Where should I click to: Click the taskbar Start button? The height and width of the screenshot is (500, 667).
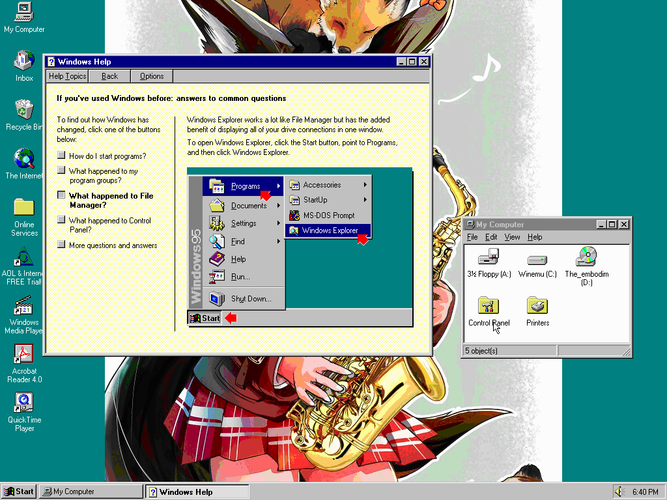(19, 492)
